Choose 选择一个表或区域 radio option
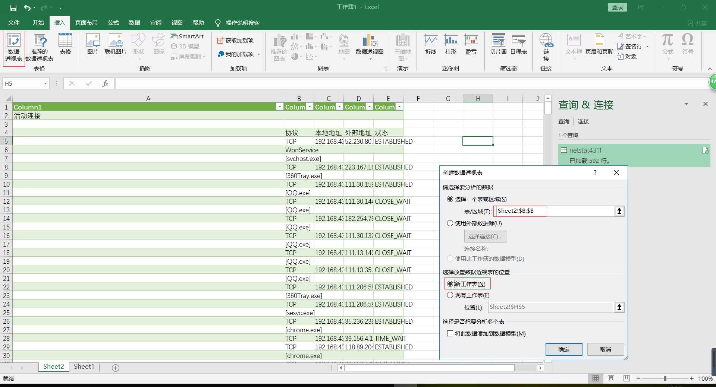 [450, 199]
